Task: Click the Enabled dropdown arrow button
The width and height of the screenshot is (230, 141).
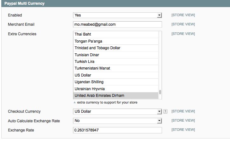Action: 159,15
